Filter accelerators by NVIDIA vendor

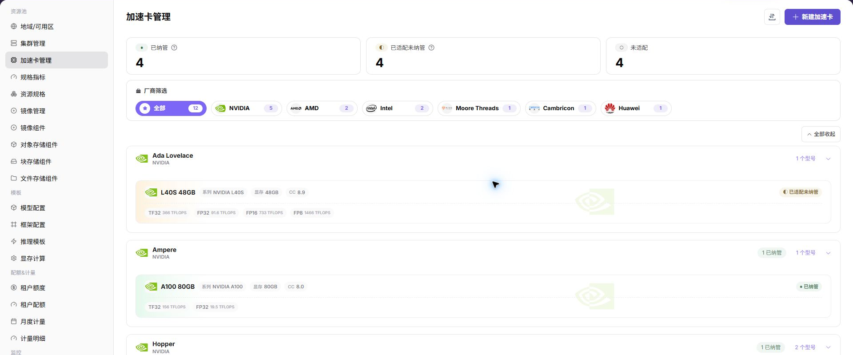(x=247, y=108)
